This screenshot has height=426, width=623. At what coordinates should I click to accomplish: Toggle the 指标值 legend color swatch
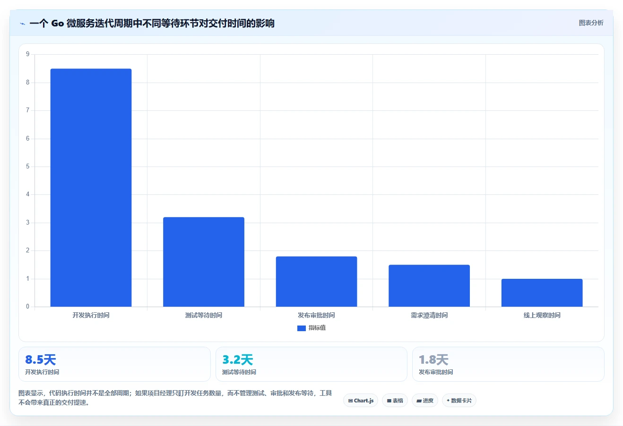[302, 328]
